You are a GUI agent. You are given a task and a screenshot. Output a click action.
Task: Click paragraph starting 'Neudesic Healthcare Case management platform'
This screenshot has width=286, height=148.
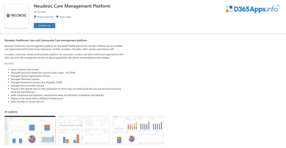63,48
